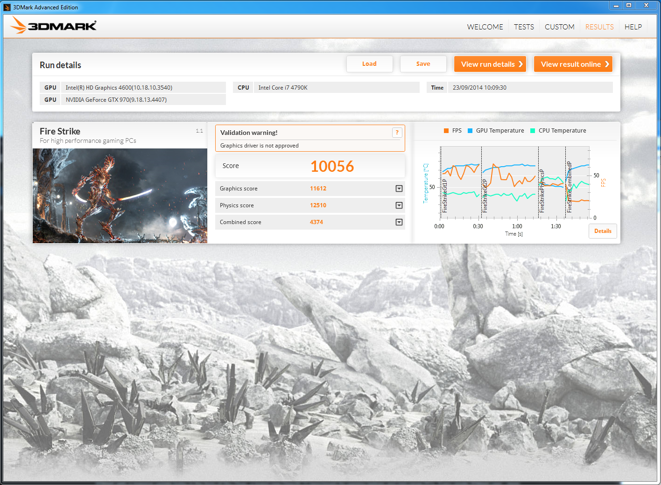Click the Fire Strike version number 1.1

click(x=199, y=131)
